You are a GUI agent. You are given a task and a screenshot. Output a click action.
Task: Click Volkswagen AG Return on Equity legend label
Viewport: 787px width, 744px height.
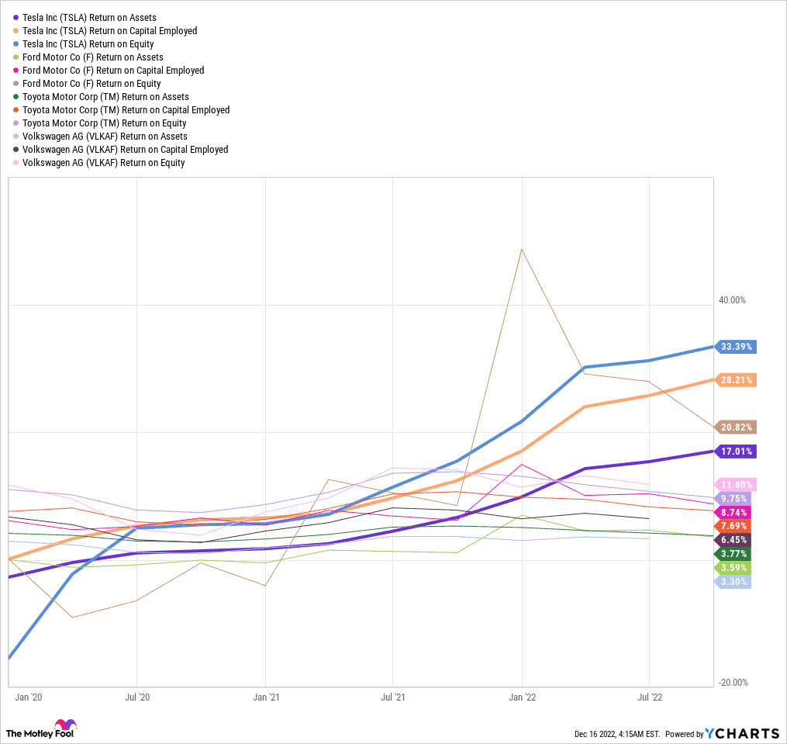tap(103, 163)
